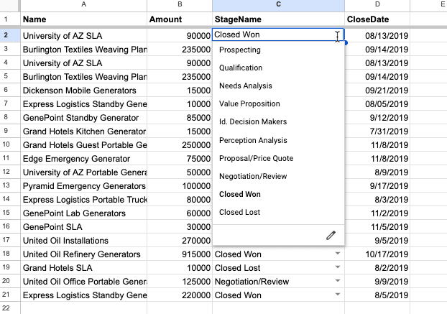Select column B header
The width and height of the screenshot is (447, 314).
coord(180,4)
